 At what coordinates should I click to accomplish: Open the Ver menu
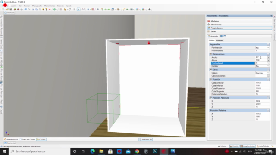pos(20,6)
